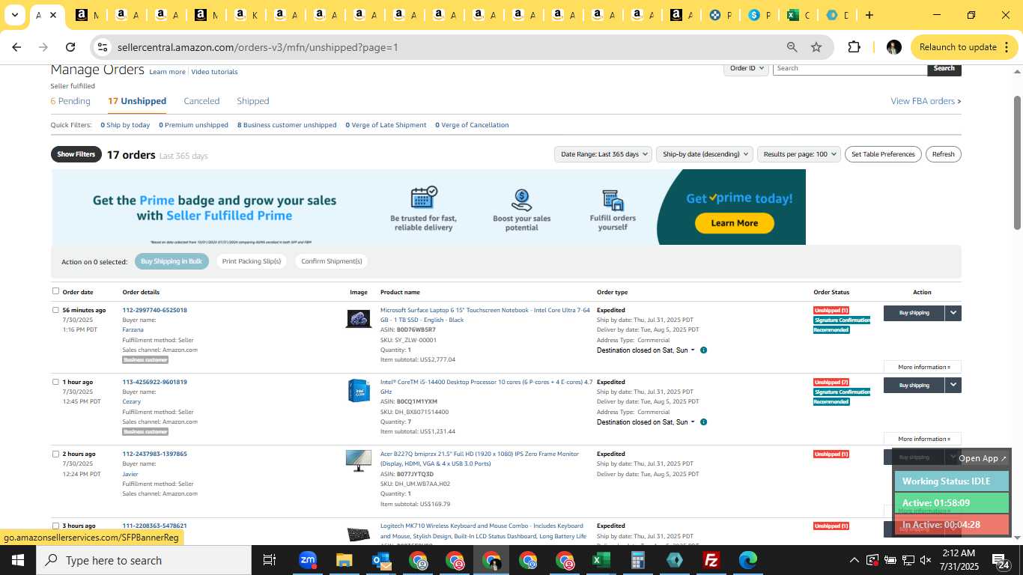Open the Results per page: 100 dropdown
Viewport: 1023px width, 575px height.
(x=799, y=154)
